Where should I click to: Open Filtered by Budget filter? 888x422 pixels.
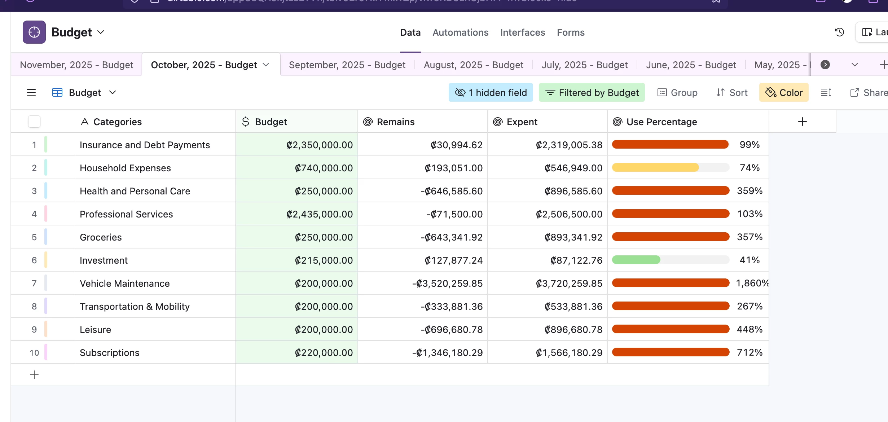click(592, 93)
